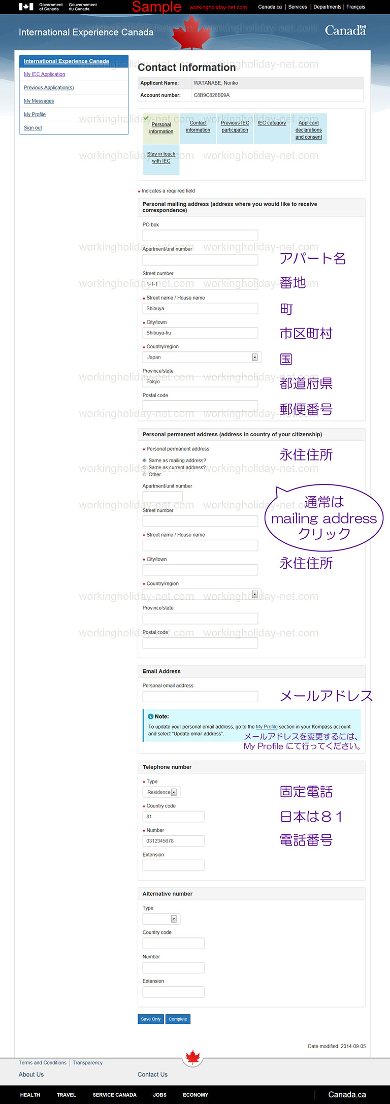
Task: Click International Experience Canada sidebar heading
Action: pyautogui.click(x=67, y=61)
